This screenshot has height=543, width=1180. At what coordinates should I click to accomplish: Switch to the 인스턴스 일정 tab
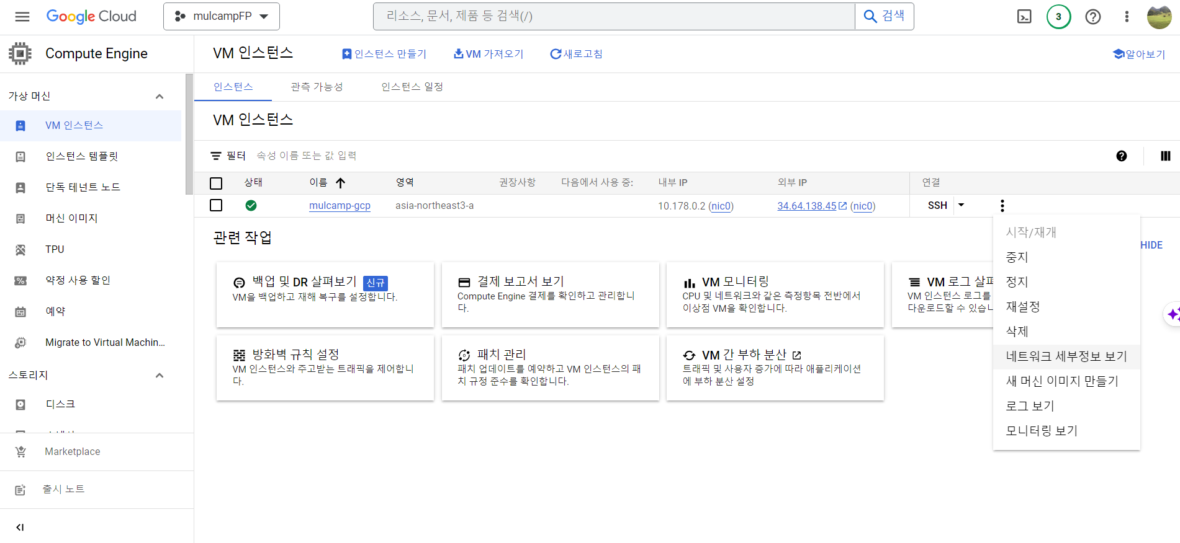[x=412, y=87]
